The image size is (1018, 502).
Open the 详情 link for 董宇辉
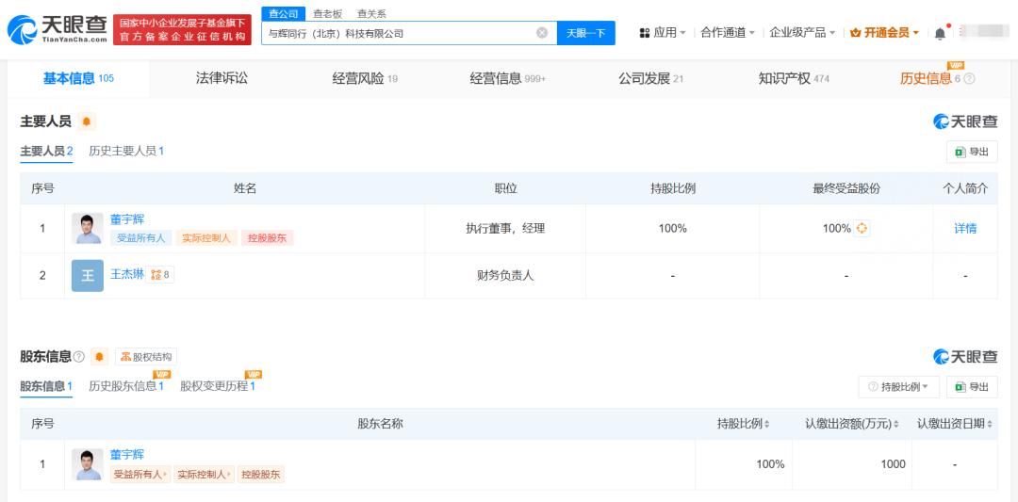pos(965,228)
